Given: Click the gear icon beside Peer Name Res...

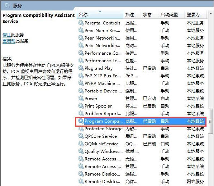Looking at the screenshot, I should (81, 30).
